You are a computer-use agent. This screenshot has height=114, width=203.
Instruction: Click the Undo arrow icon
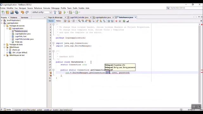click(x=23, y=12)
